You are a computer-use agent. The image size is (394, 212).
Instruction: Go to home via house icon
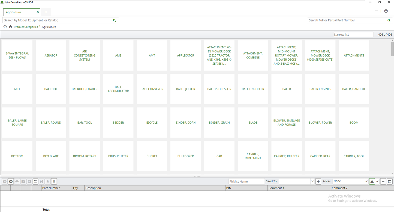[10, 27]
